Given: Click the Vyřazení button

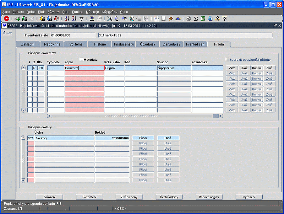Looking at the screenshot, I should coord(249,197).
